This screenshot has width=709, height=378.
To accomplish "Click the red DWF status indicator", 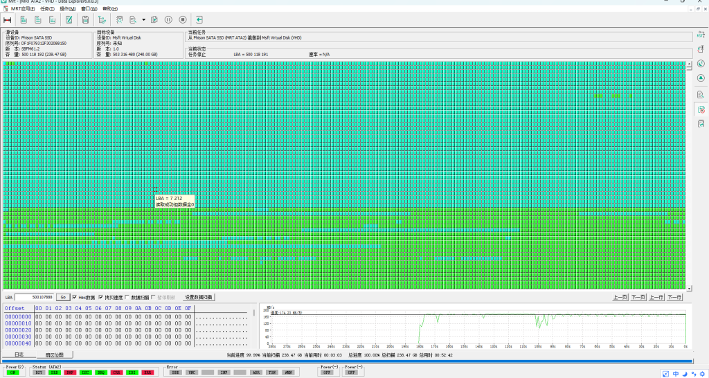I will (x=70, y=372).
